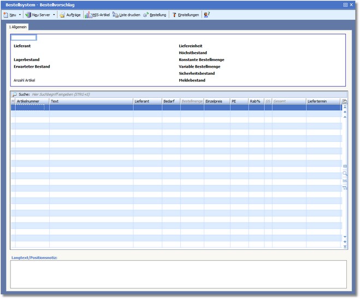Expand the Neu Server dropdown arrow
Screen dimensions: 360x299
pyautogui.click(x=54, y=15)
